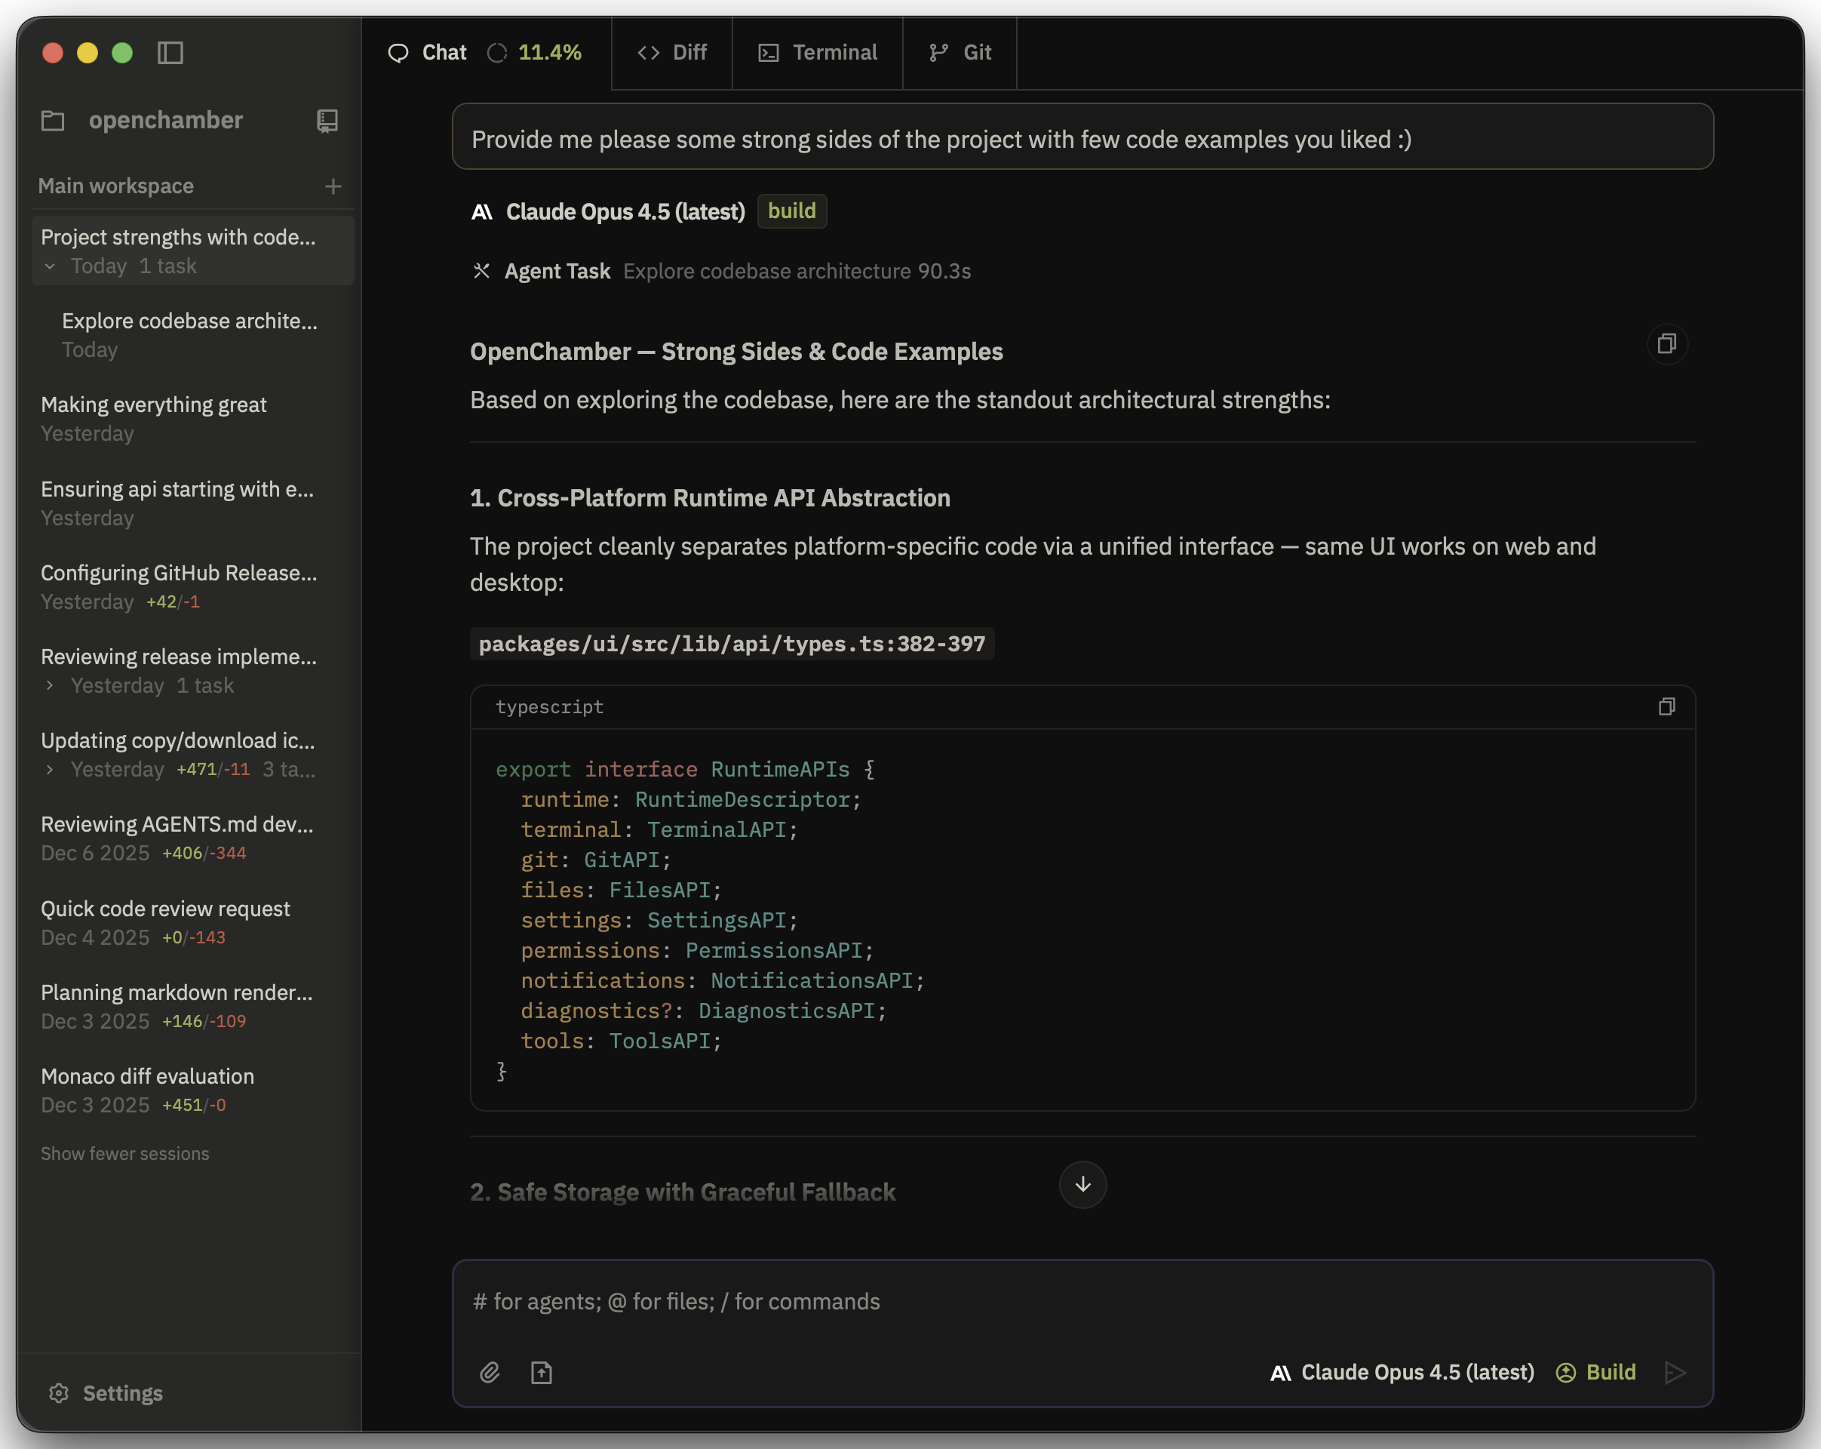The width and height of the screenshot is (1821, 1449).
Task: Click the typescript language label
Action: (550, 706)
